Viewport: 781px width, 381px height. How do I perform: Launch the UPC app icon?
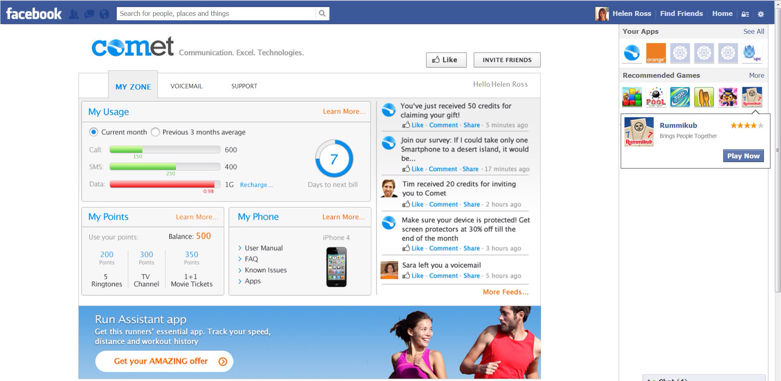752,53
